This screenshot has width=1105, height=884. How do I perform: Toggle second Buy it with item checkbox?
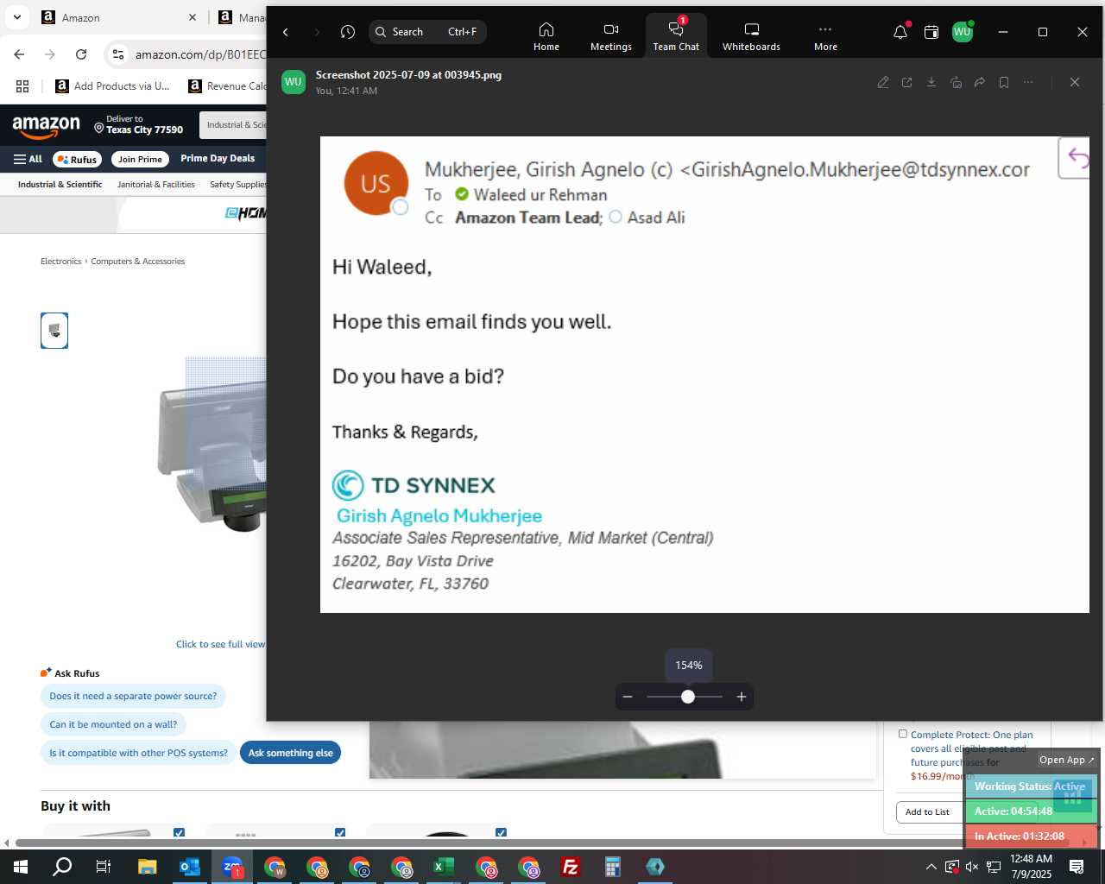tap(340, 833)
